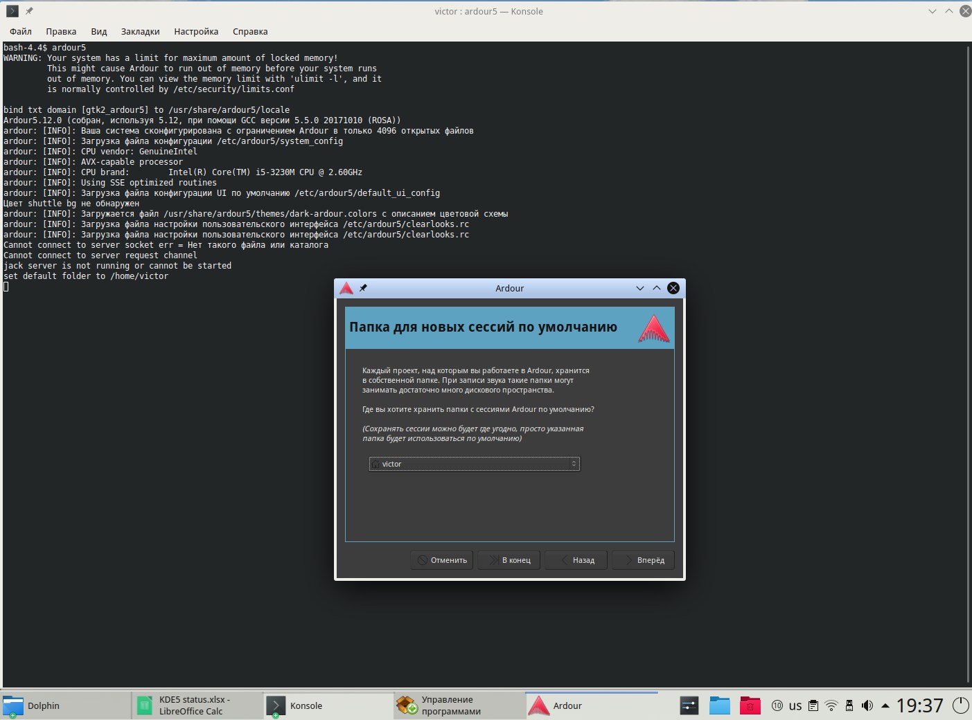Click the Ardour logo icon in the dialog title bar
The width and height of the screenshot is (972, 720).
coord(346,288)
